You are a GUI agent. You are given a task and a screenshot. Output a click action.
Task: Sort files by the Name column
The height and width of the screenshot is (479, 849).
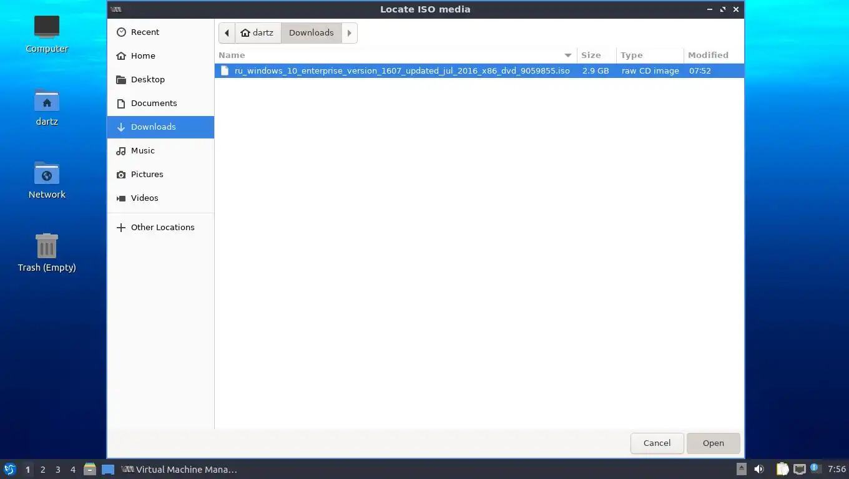pos(396,55)
